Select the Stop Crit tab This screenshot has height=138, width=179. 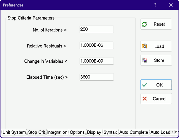[x=36, y=132]
